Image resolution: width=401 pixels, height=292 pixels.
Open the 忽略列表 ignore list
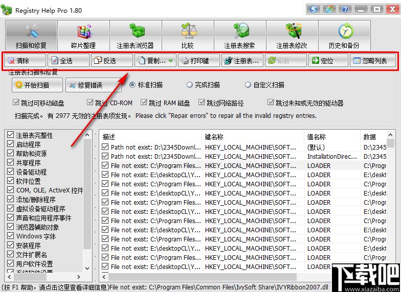[373, 60]
